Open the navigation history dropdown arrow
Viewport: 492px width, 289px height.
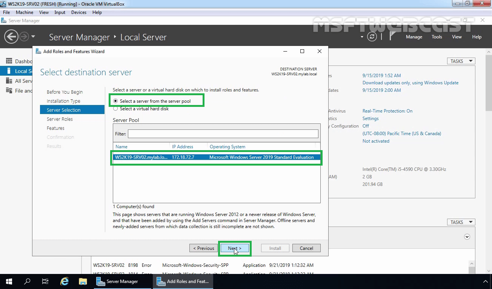point(33,37)
